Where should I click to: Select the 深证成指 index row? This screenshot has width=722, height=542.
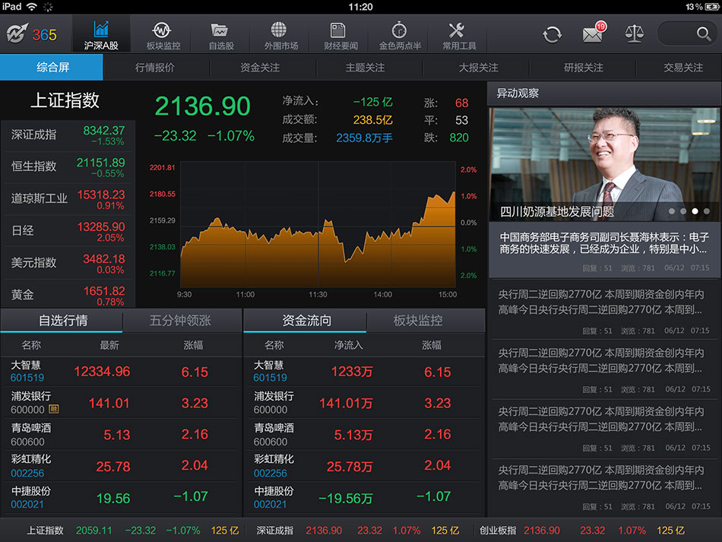68,135
